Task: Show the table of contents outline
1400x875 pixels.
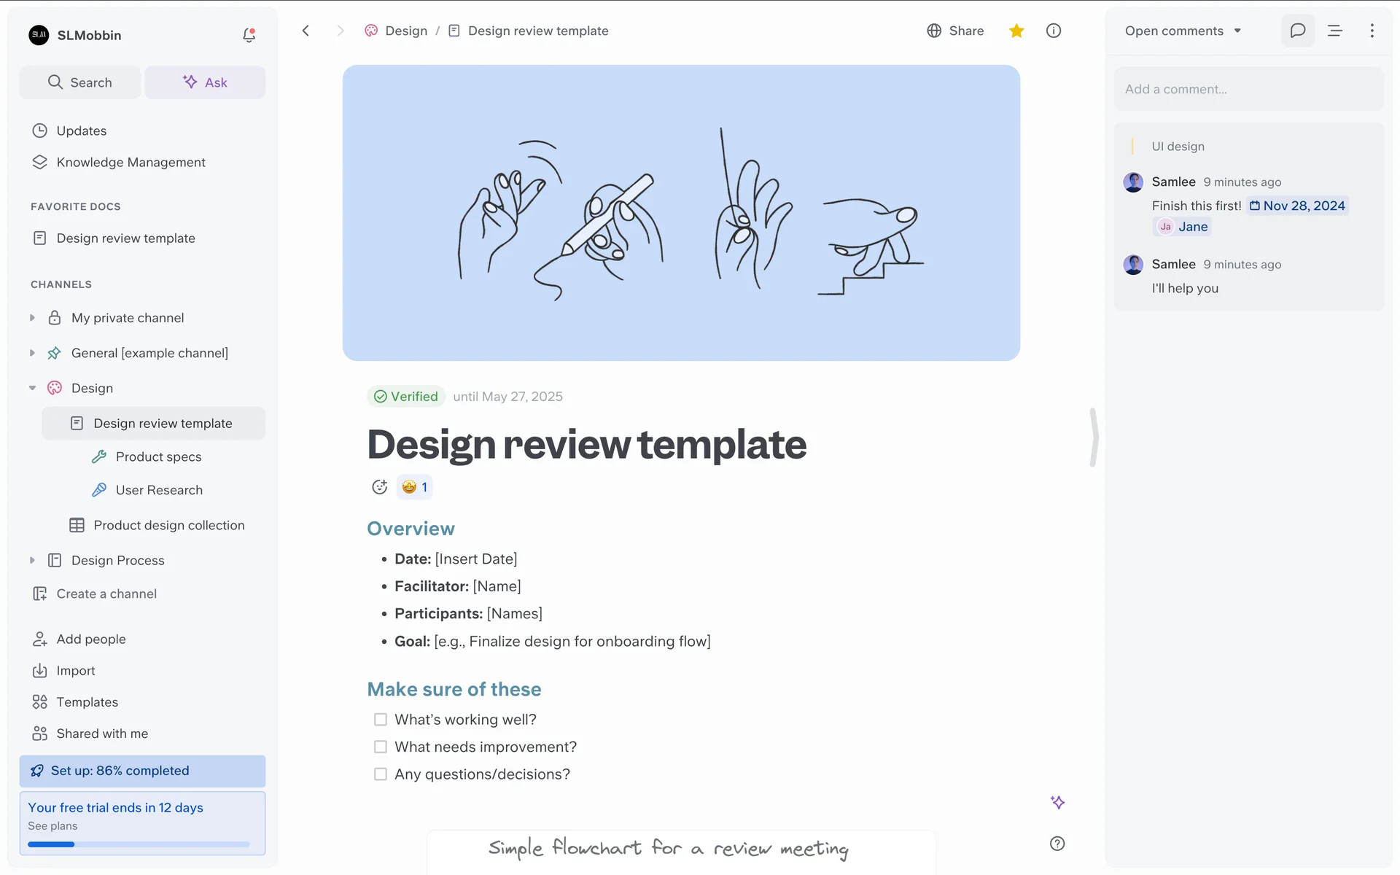Action: tap(1334, 31)
